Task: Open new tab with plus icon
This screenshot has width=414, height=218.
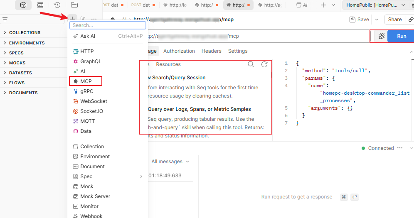Action: pyautogui.click(x=323, y=5)
